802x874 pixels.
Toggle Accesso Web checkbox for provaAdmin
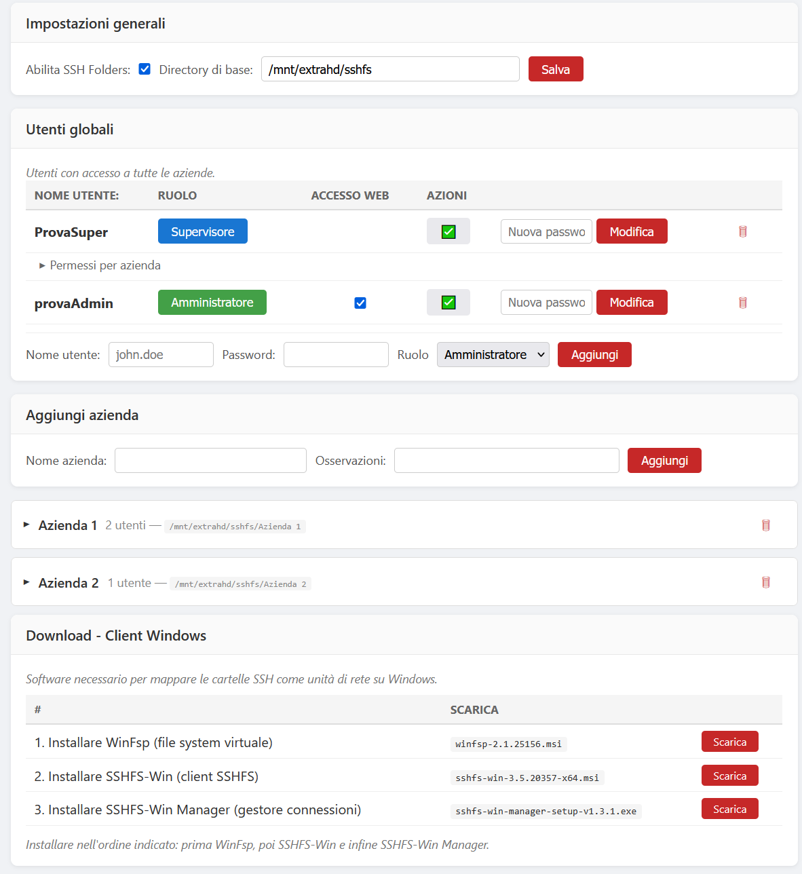coord(360,303)
